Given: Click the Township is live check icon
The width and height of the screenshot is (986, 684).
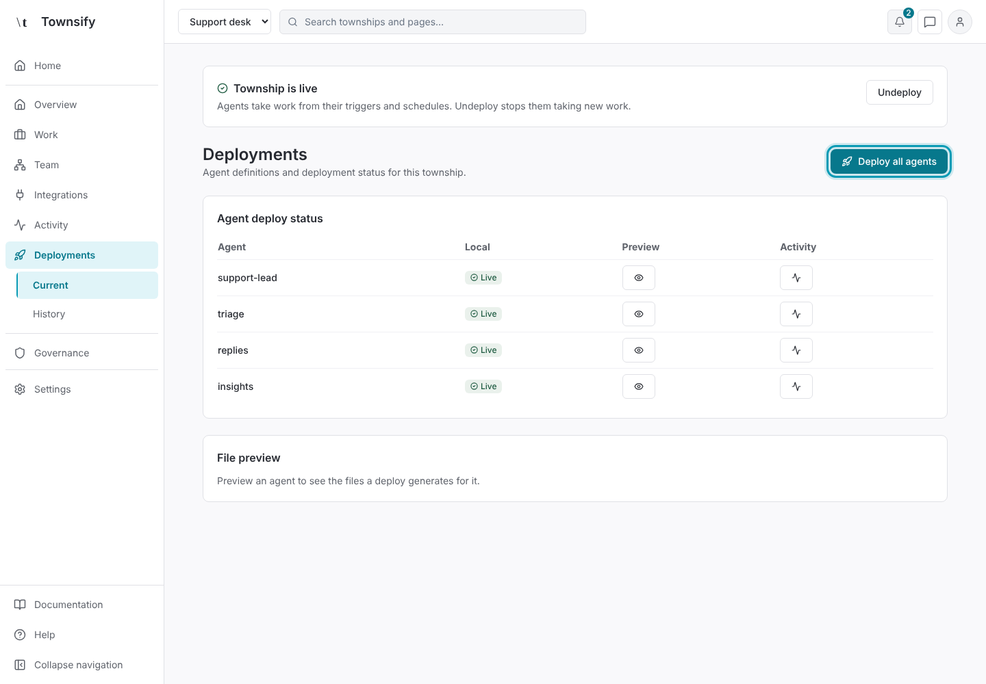Looking at the screenshot, I should [223, 88].
